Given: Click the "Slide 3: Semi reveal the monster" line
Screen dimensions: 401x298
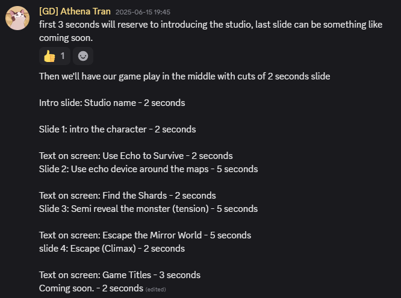Looking at the screenshot, I should (x=148, y=208).
